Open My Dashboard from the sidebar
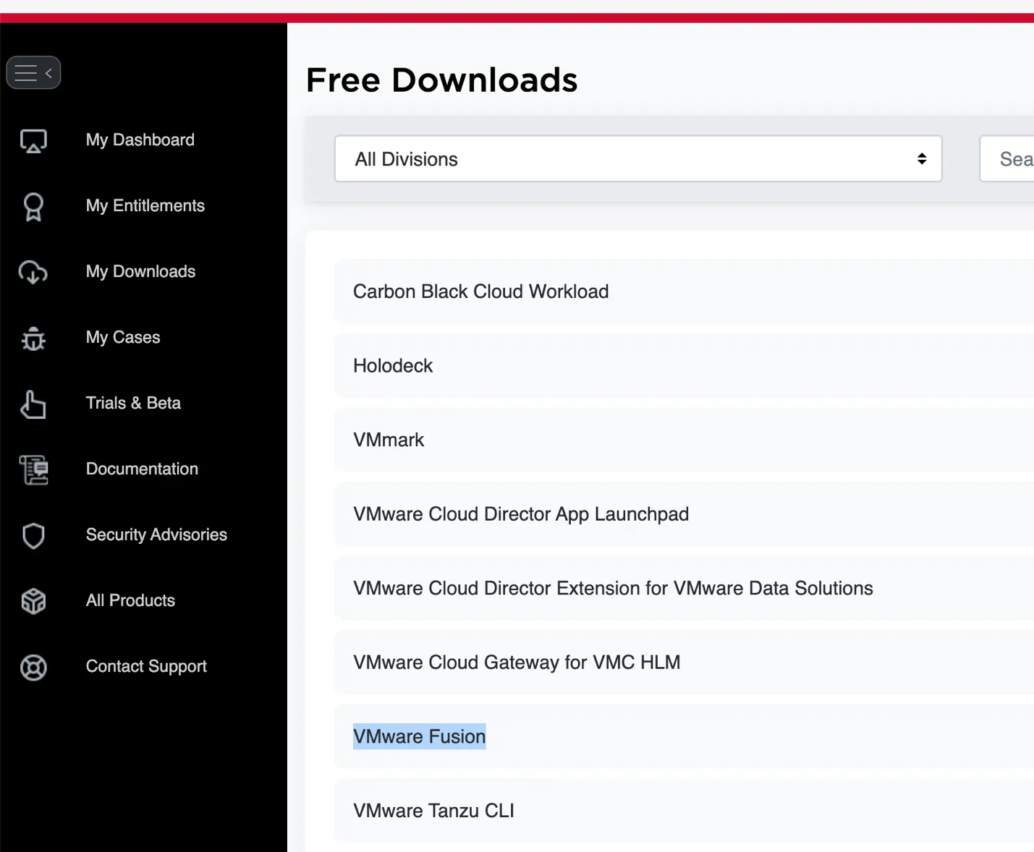The width and height of the screenshot is (1034, 852). [x=140, y=140]
